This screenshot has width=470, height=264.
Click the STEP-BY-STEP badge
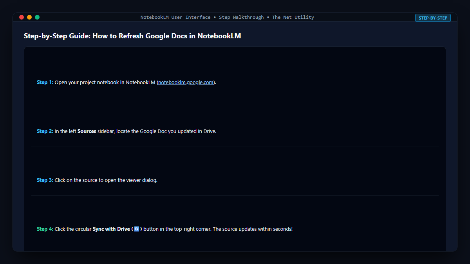pos(433,18)
